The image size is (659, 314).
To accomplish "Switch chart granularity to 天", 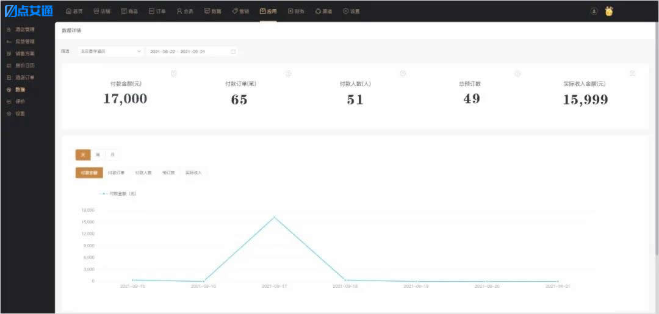I will (83, 155).
